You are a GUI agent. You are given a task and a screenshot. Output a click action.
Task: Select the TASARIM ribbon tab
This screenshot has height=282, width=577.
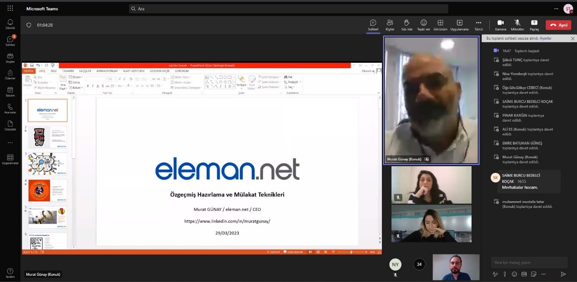point(68,71)
